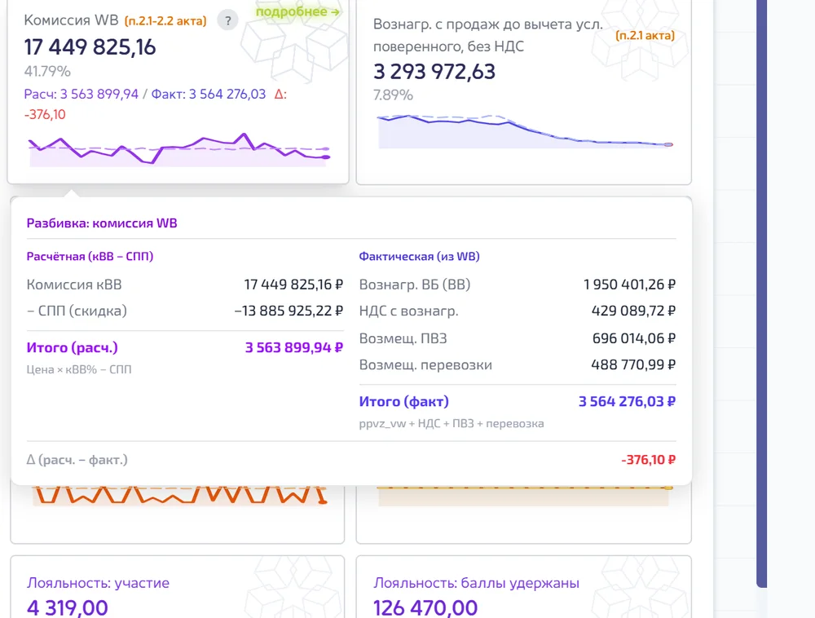Click the amount '429 089,72 ₽'
The height and width of the screenshot is (618, 815).
pyautogui.click(x=633, y=311)
